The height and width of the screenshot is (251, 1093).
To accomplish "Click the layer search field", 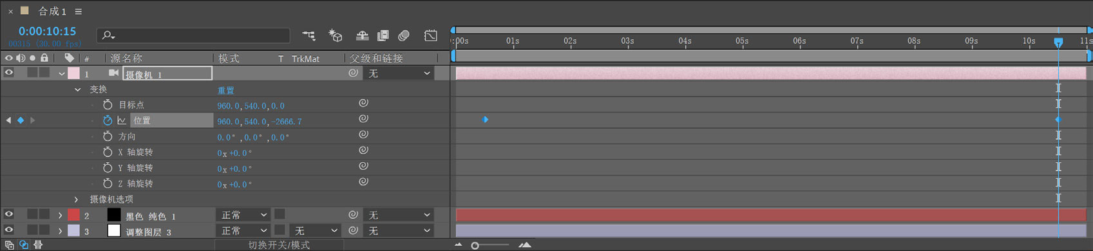I will (x=193, y=35).
